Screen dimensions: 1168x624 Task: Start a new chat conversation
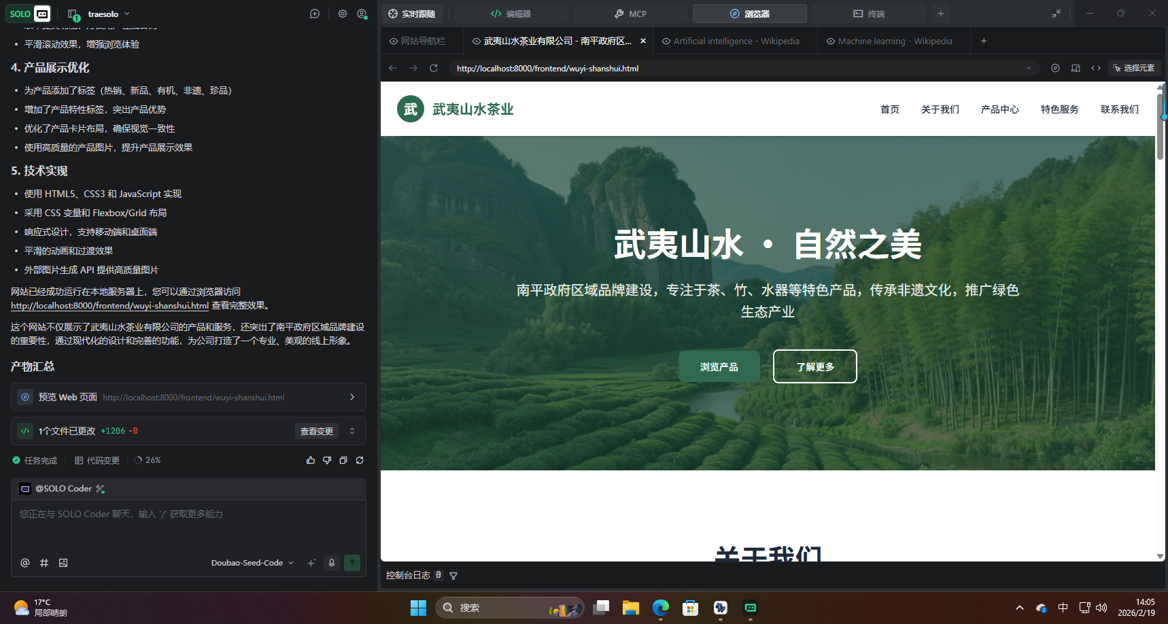click(314, 14)
